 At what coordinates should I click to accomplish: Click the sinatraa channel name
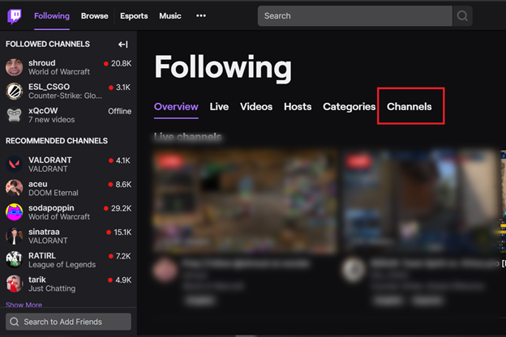44,232
